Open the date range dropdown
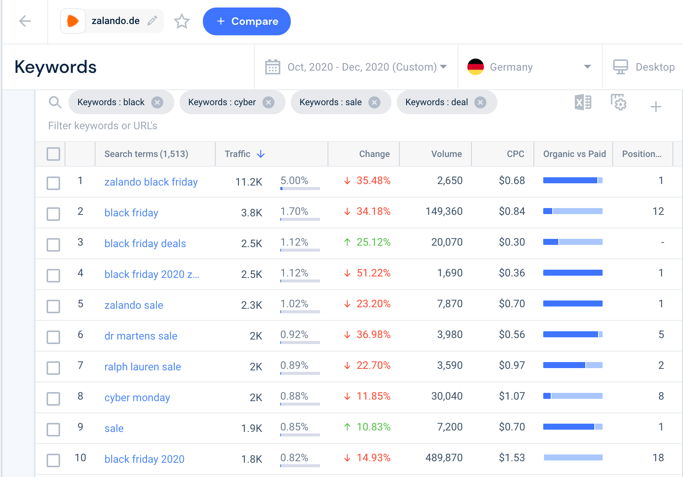Viewport: 683px width, 477px height. (356, 67)
